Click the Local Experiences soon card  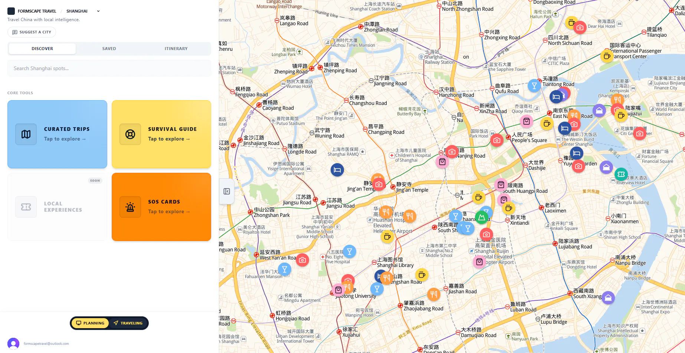click(57, 207)
